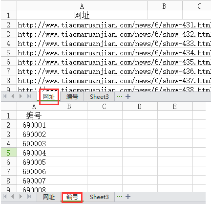
Task: Open Sheet3 tab in lower workbook
Action: coord(99,197)
